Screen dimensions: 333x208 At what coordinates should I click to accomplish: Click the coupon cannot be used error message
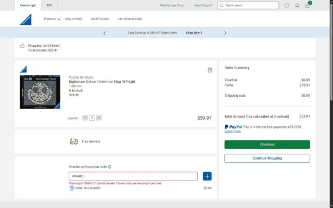coord(116,184)
